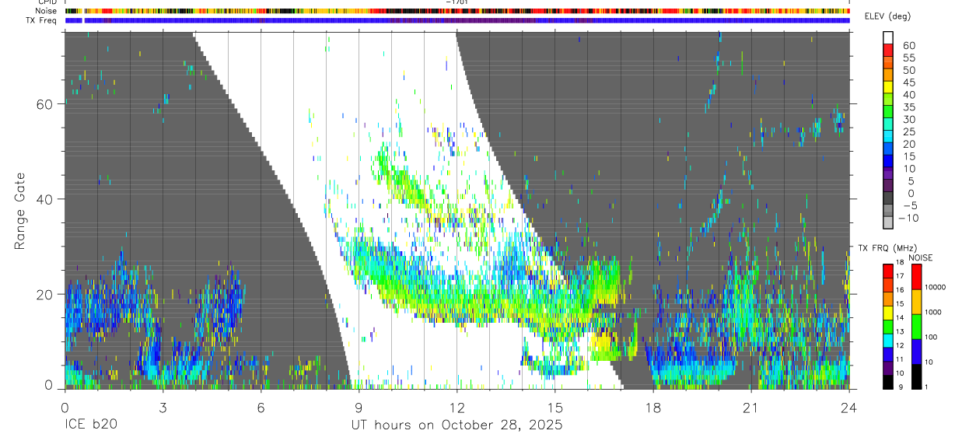
Task: Click the NOISE legend value '10000'
Action: [x=936, y=288]
